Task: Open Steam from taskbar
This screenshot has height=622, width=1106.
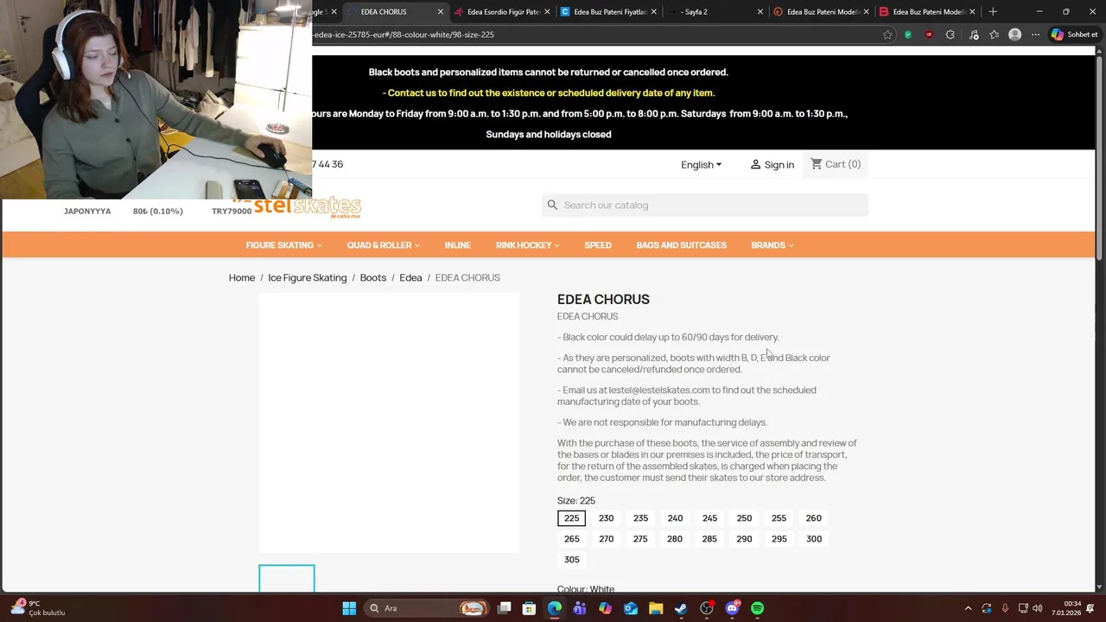Action: coord(681,608)
